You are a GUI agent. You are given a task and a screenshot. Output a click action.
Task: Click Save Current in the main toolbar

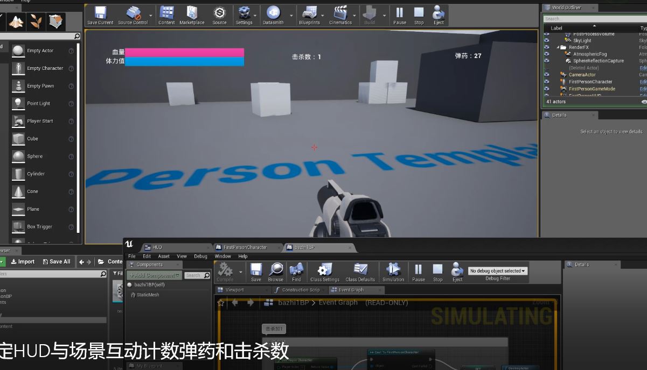pyautogui.click(x=100, y=15)
